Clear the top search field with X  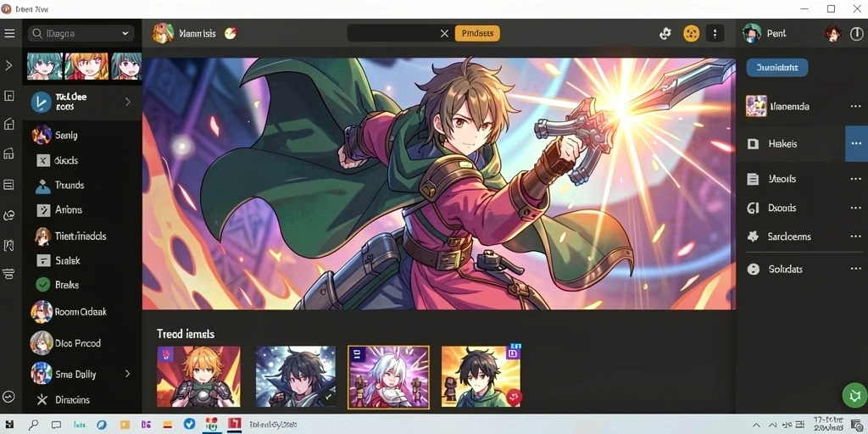point(444,34)
